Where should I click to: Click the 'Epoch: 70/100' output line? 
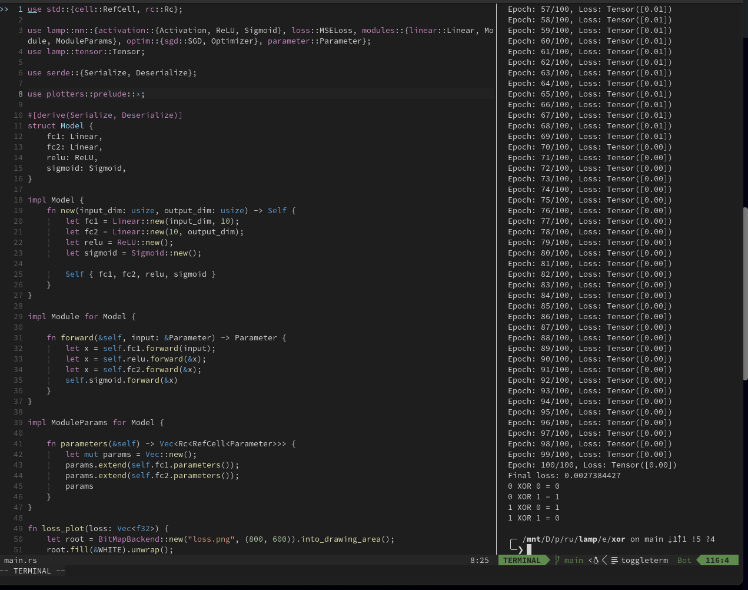[x=590, y=147]
